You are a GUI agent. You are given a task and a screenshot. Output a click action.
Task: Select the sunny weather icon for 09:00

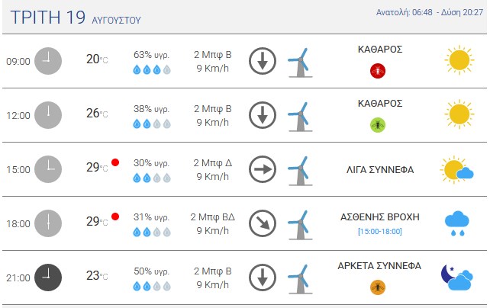coord(459,60)
